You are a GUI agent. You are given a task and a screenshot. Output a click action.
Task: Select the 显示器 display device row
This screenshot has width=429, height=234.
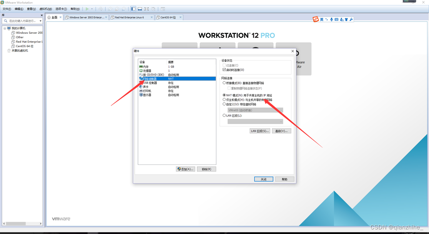click(177, 95)
